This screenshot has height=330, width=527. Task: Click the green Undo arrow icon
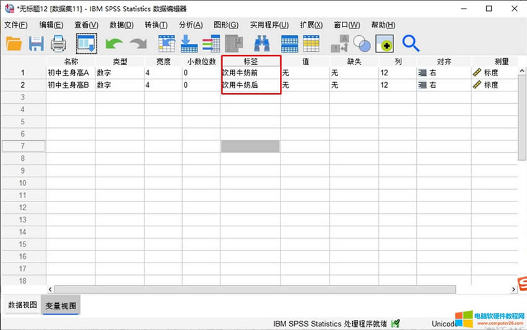pos(114,43)
